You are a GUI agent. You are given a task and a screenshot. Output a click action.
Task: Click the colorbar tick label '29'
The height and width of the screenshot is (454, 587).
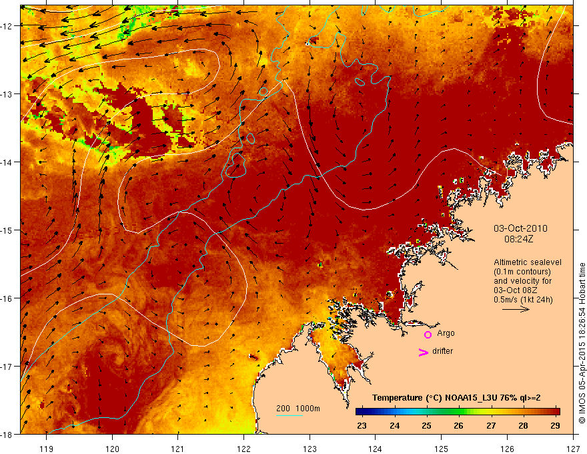[556, 425]
